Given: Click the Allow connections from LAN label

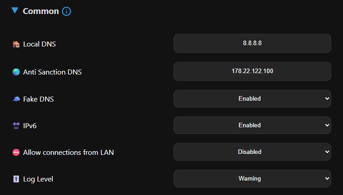Looking at the screenshot, I should (x=68, y=153).
